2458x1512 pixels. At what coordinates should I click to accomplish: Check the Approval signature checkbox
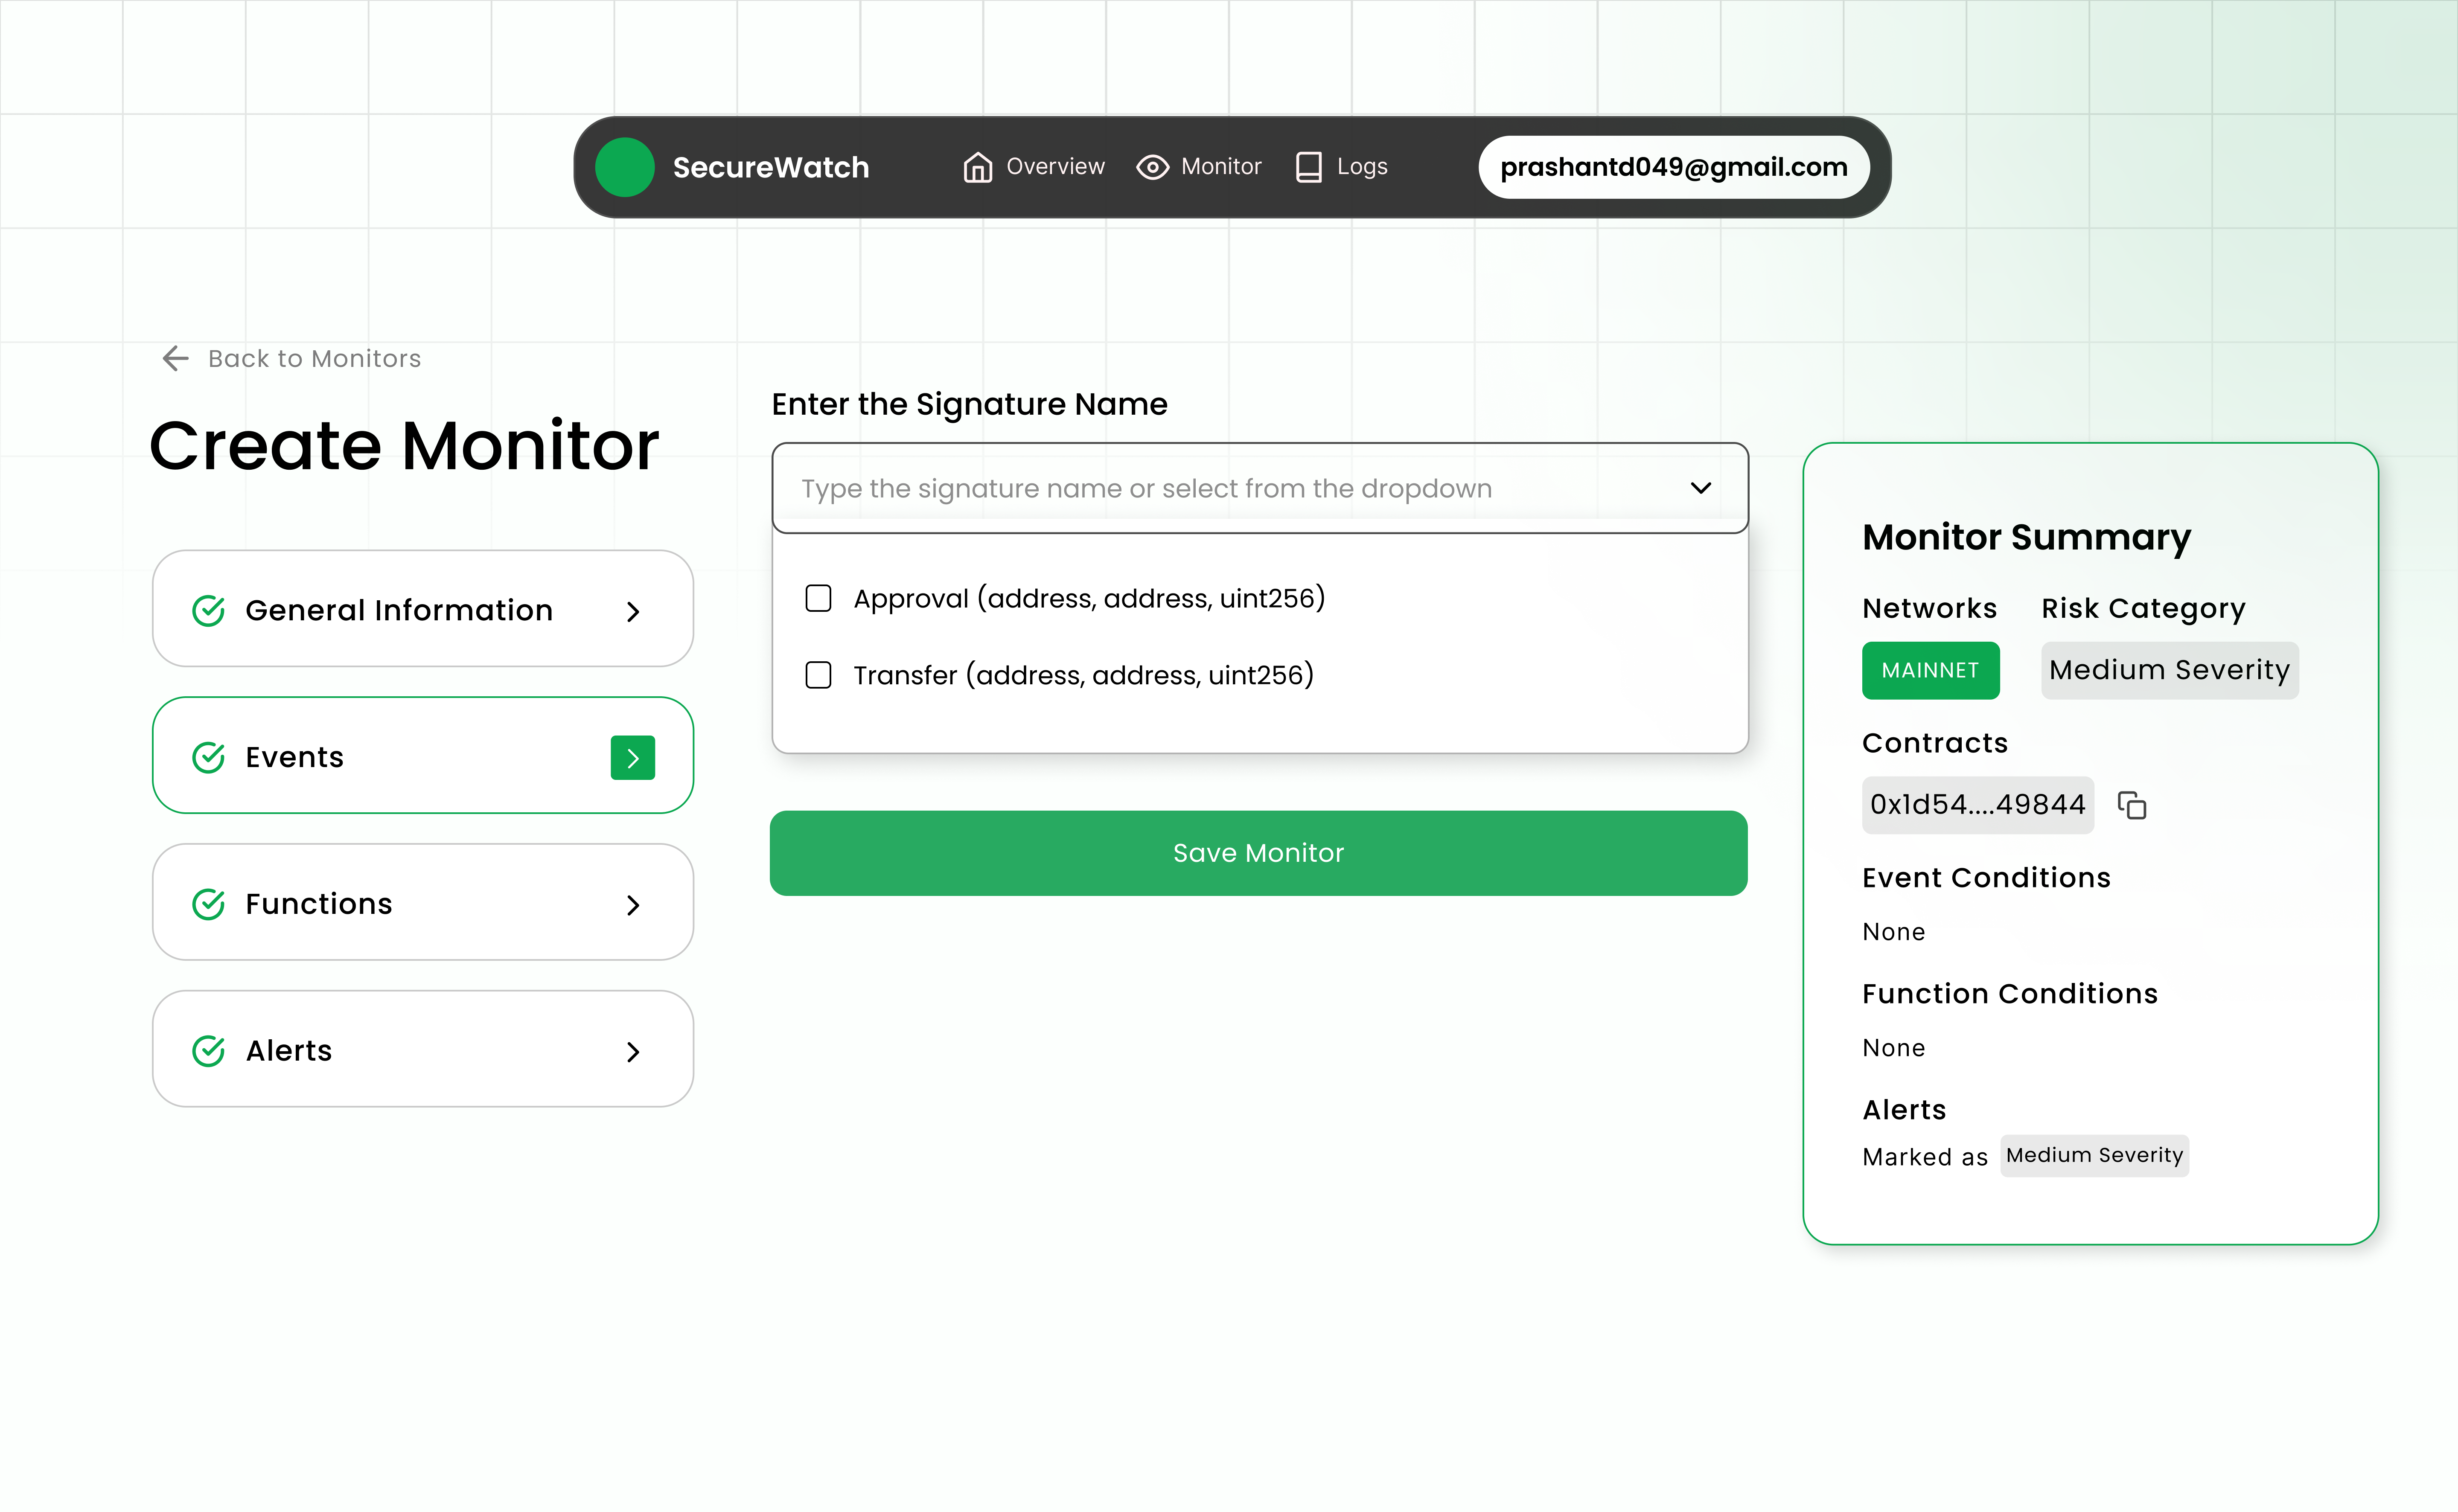pyautogui.click(x=818, y=598)
